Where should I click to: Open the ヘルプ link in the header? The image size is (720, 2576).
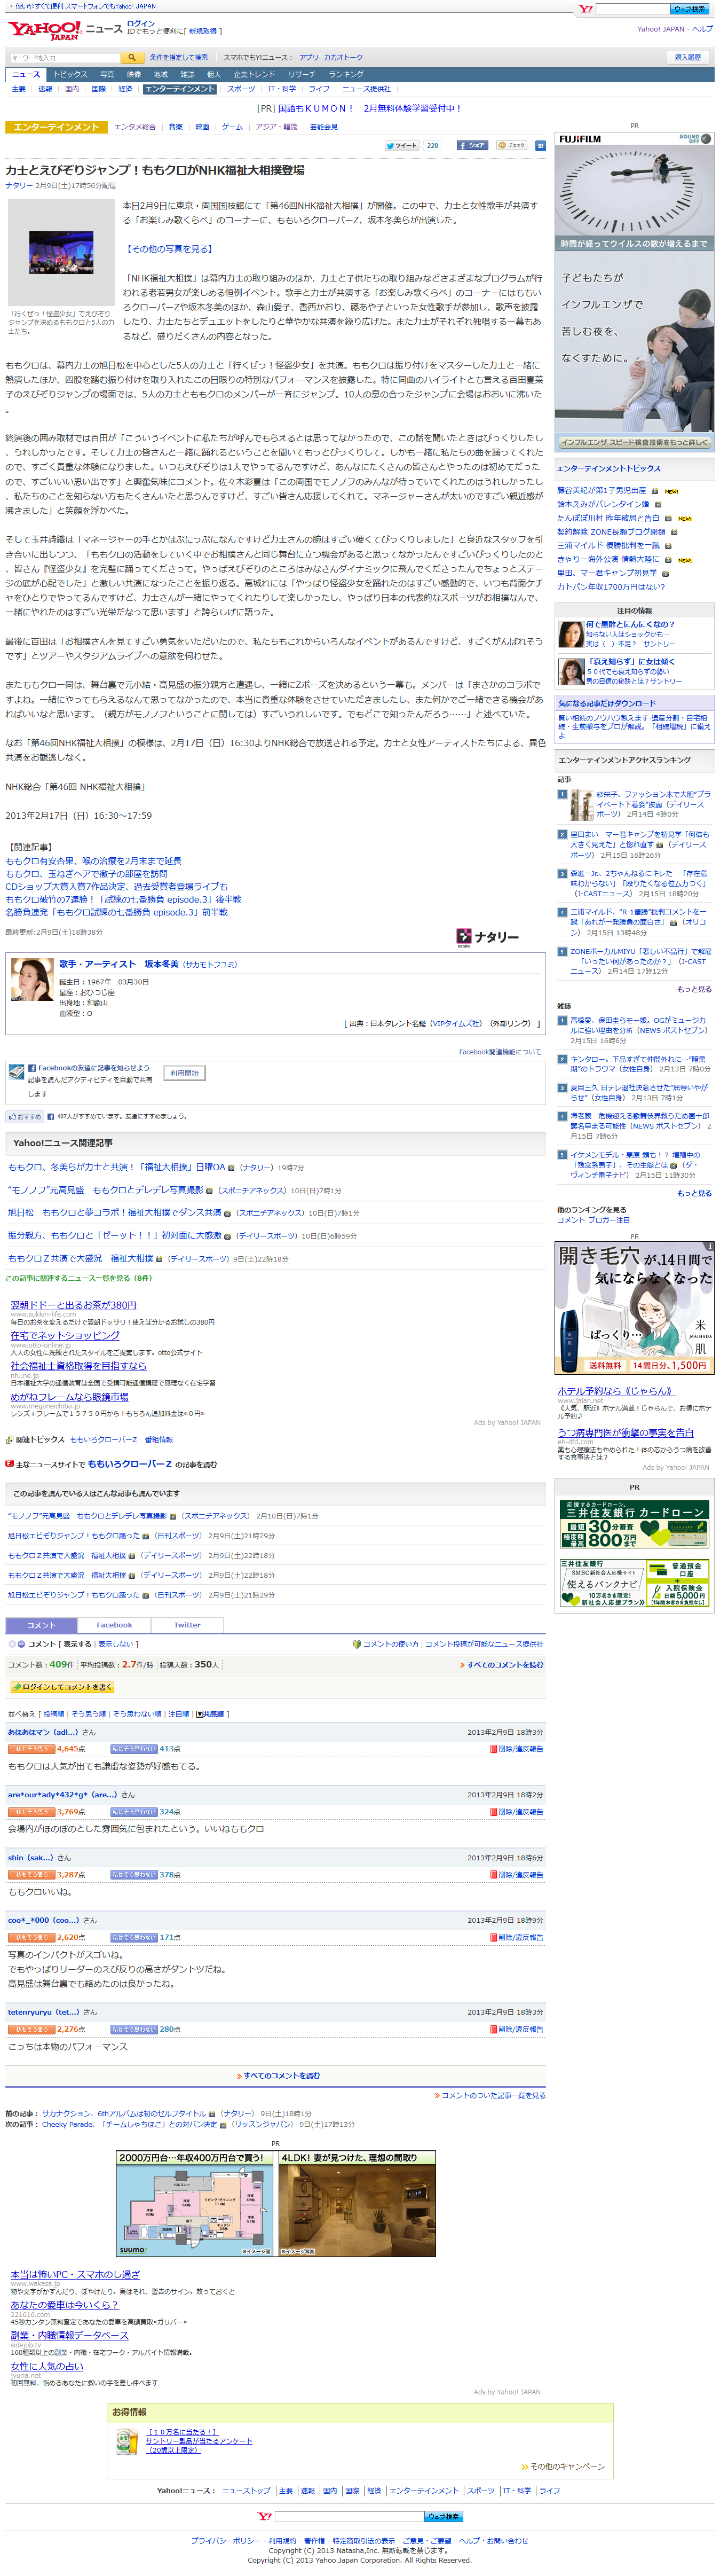[x=702, y=29]
